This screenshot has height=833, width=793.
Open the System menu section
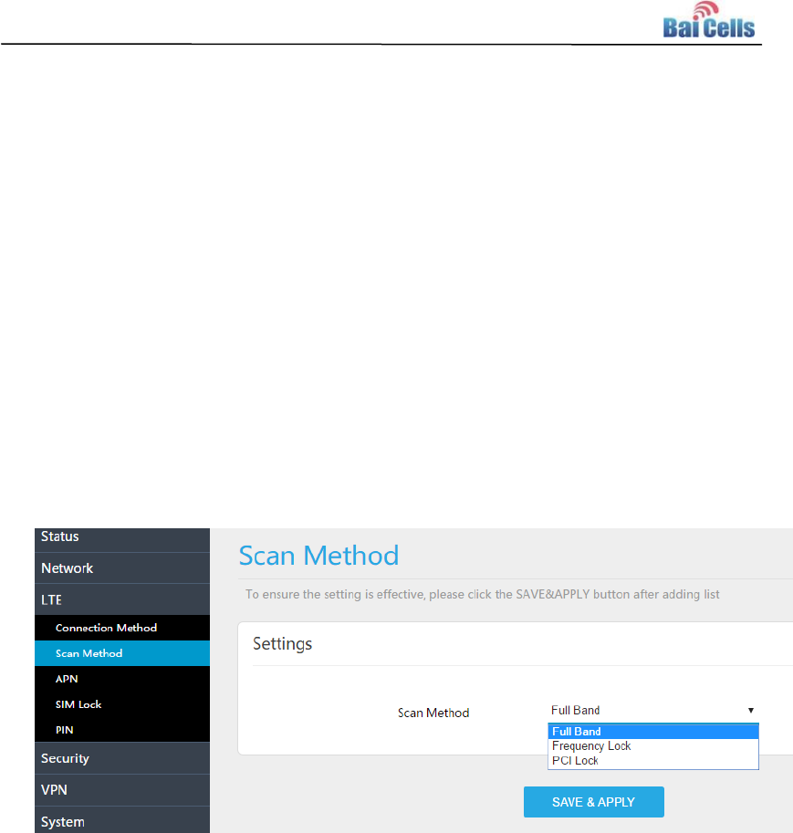tap(122, 820)
